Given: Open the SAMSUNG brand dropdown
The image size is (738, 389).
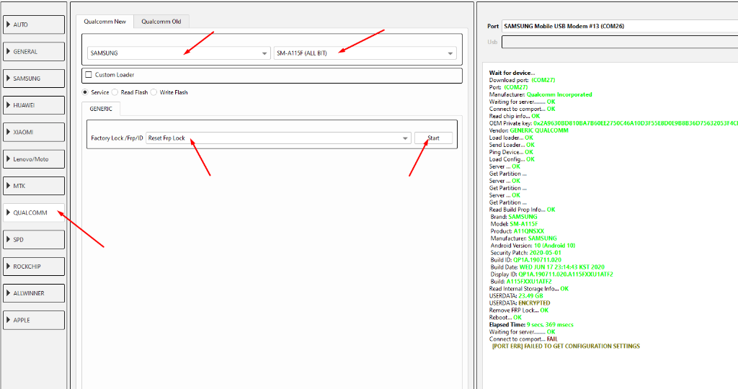Looking at the screenshot, I should (179, 53).
